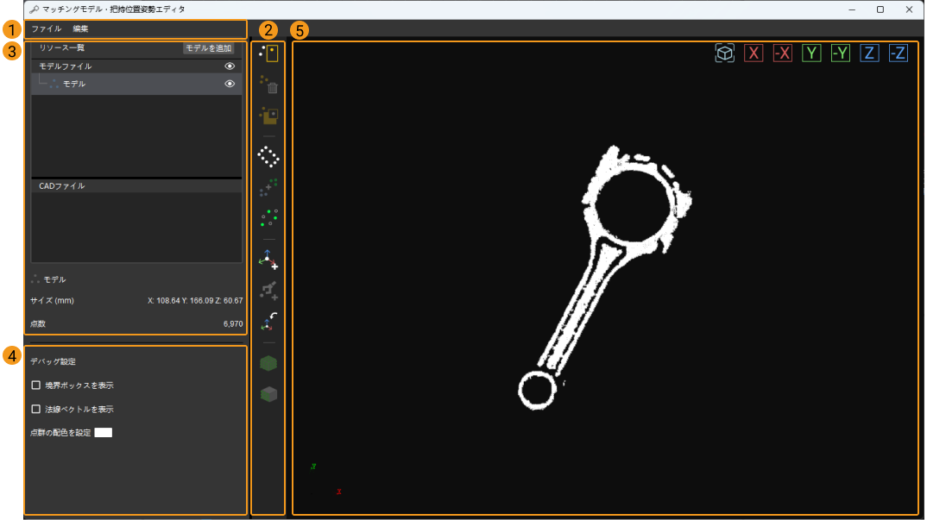Set view along red X axis

tap(754, 53)
